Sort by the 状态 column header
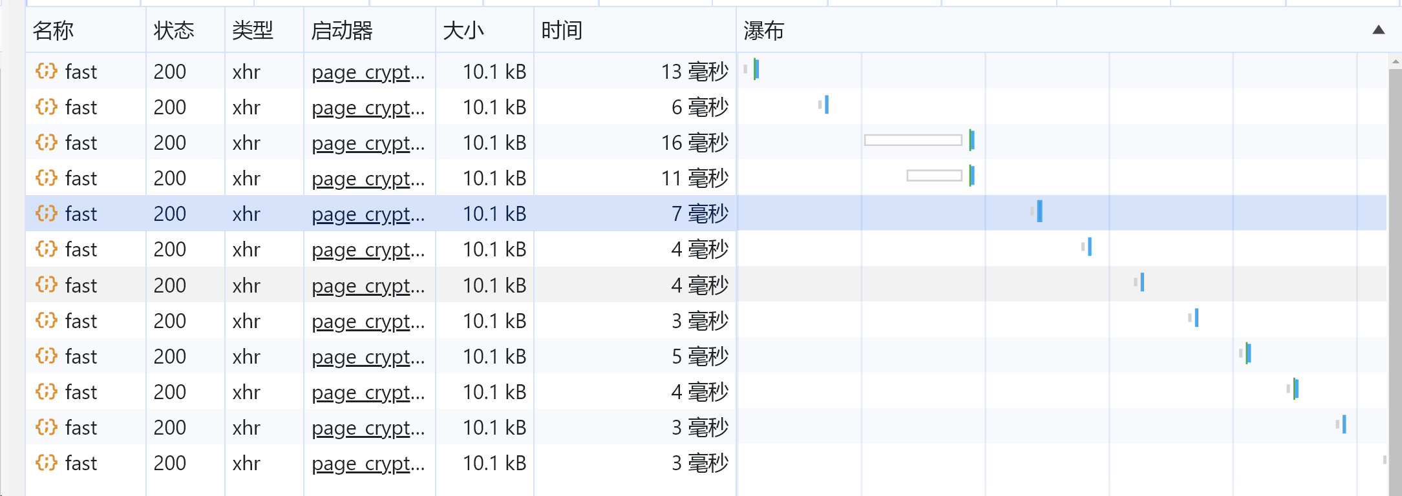The width and height of the screenshot is (1402, 496). (x=174, y=30)
